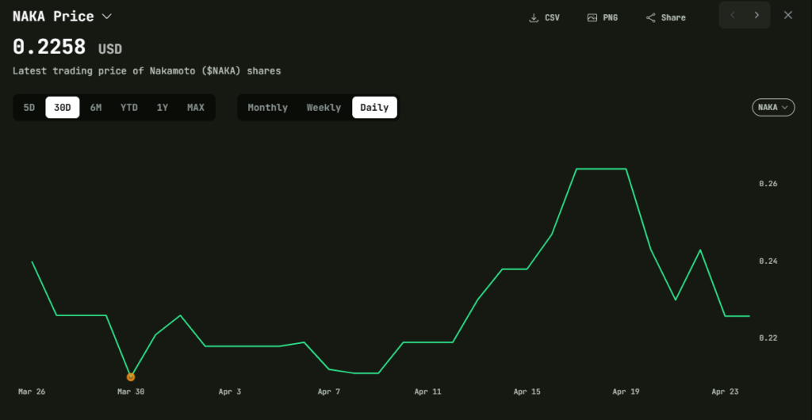Close the NAKA Price panel
The height and width of the screenshot is (420, 812).
click(787, 16)
